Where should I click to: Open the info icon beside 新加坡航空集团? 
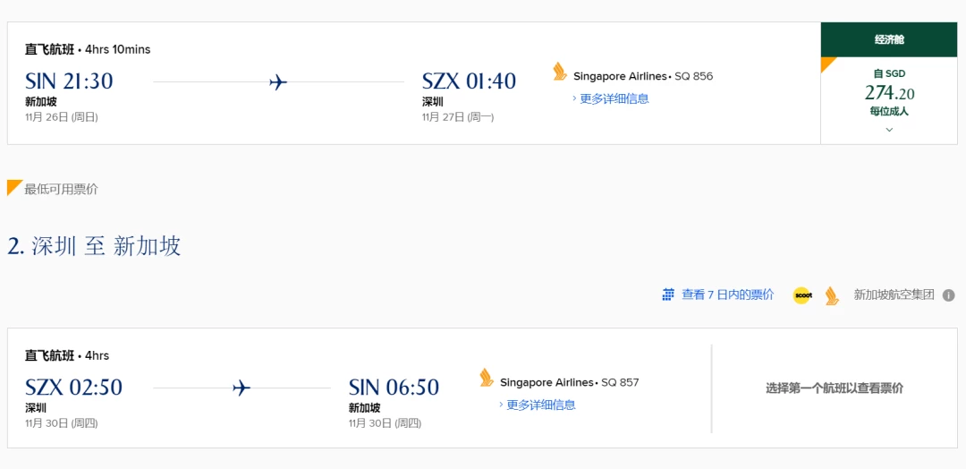coord(948,295)
